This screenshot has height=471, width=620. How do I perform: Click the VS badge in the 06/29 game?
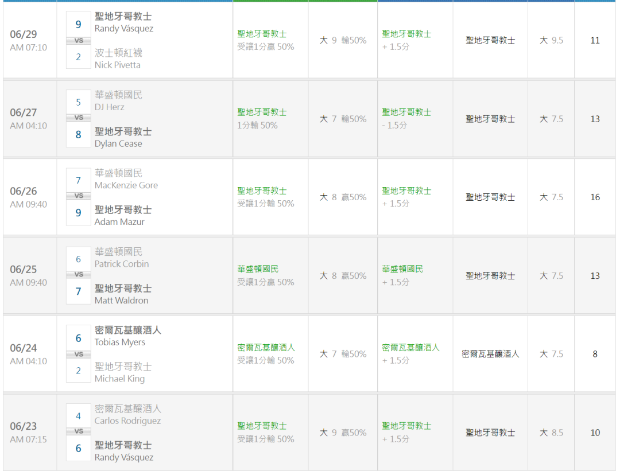(79, 41)
